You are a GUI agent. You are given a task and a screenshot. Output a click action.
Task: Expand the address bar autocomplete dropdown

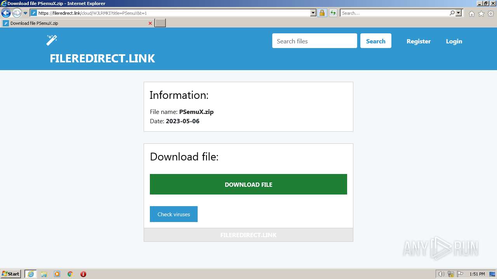[x=313, y=13]
